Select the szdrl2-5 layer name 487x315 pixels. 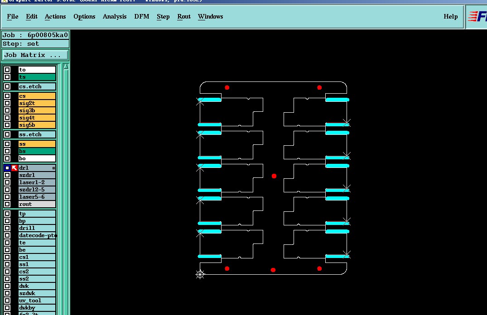[x=37, y=190]
